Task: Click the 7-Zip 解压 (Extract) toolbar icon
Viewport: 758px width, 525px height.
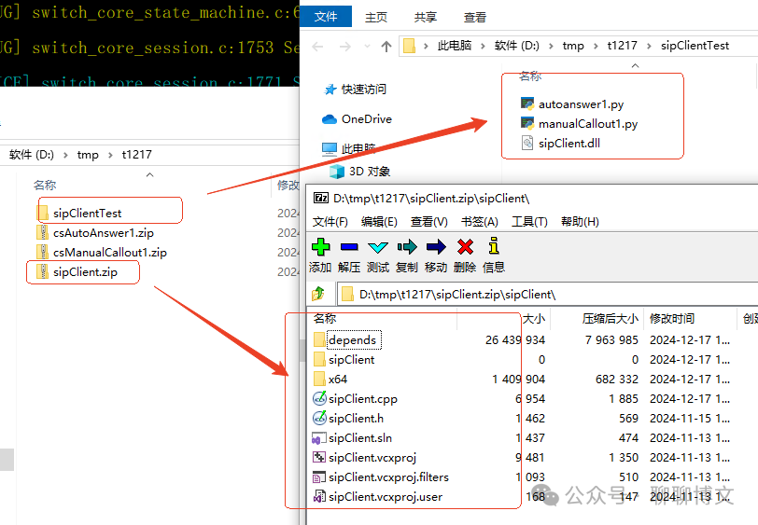Action: pyautogui.click(x=349, y=247)
